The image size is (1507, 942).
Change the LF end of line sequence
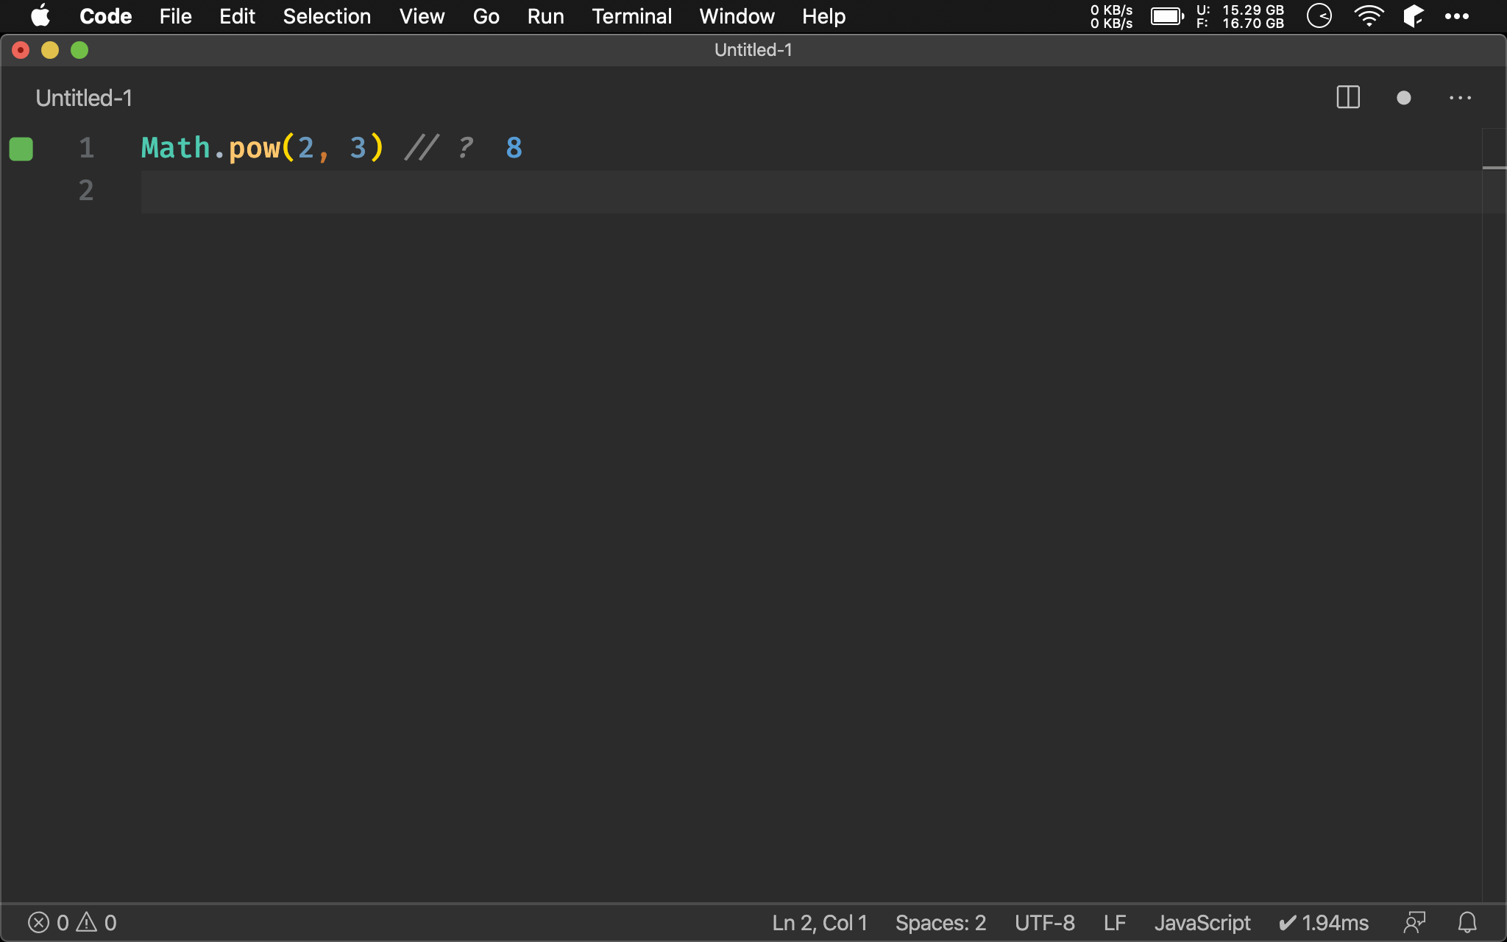point(1114,922)
